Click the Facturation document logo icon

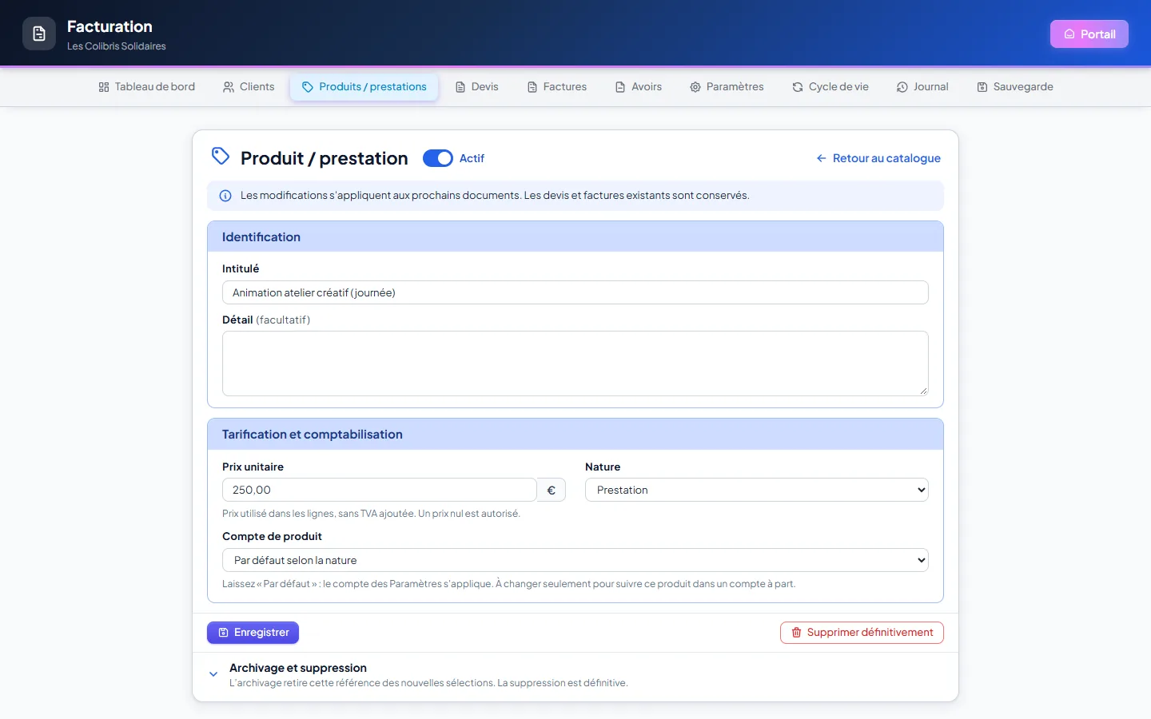39,34
